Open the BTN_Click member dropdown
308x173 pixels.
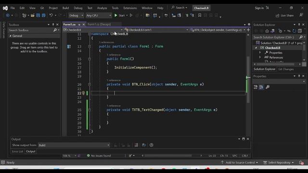218,30
